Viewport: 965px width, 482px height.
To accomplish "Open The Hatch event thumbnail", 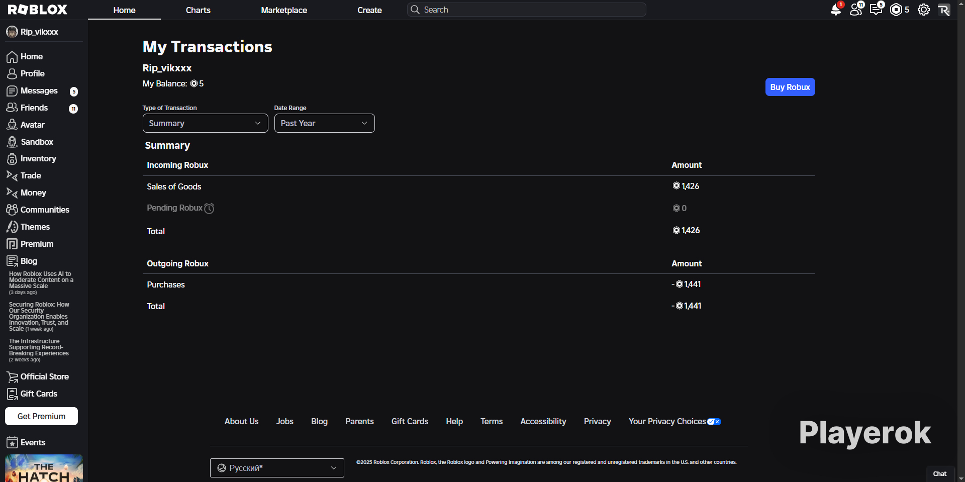I will (x=44, y=468).
